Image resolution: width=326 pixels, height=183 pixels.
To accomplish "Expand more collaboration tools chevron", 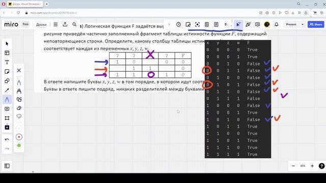I will point(226,24).
